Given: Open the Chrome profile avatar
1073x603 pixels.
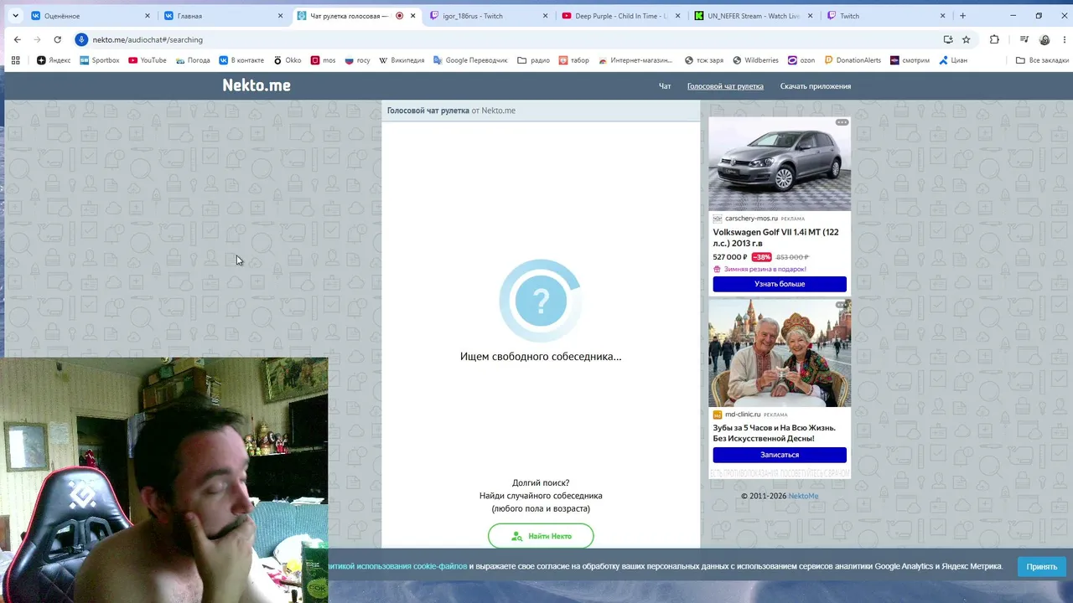Looking at the screenshot, I should point(1044,39).
